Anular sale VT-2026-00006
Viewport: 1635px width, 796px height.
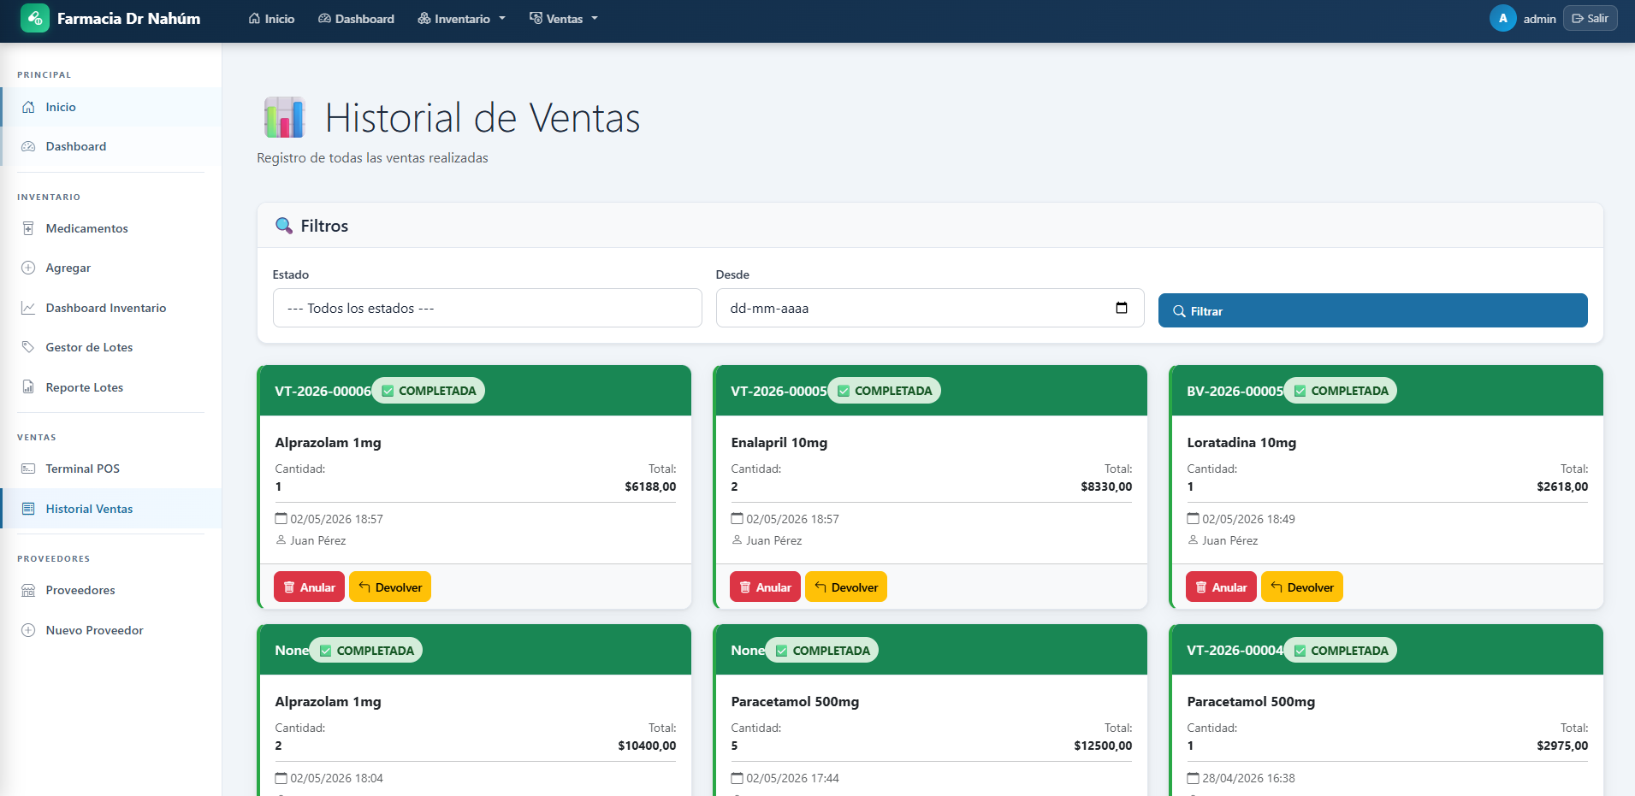[x=309, y=587]
